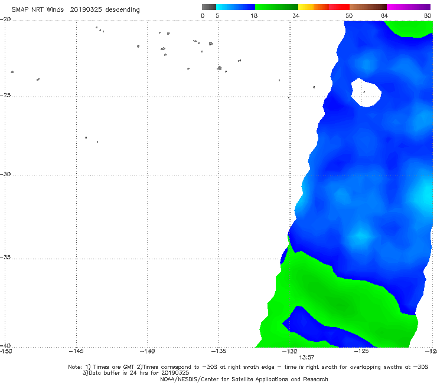Click the brown 50-64 color bar segment
Image resolution: width=437 pixels, height=383 pixels.
coord(368,7)
